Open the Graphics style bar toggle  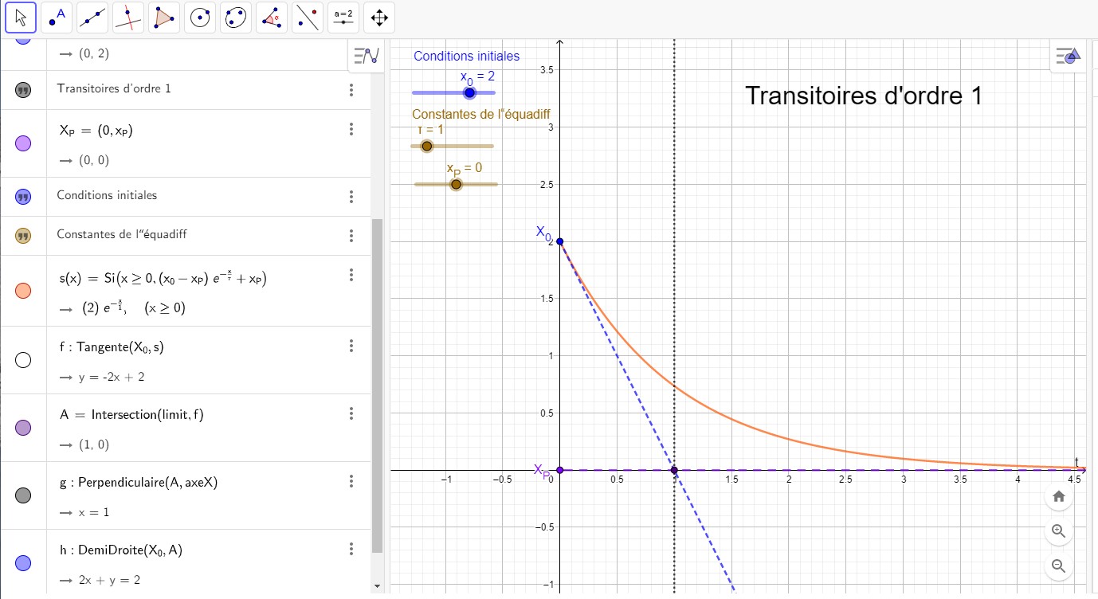[x=1068, y=56]
